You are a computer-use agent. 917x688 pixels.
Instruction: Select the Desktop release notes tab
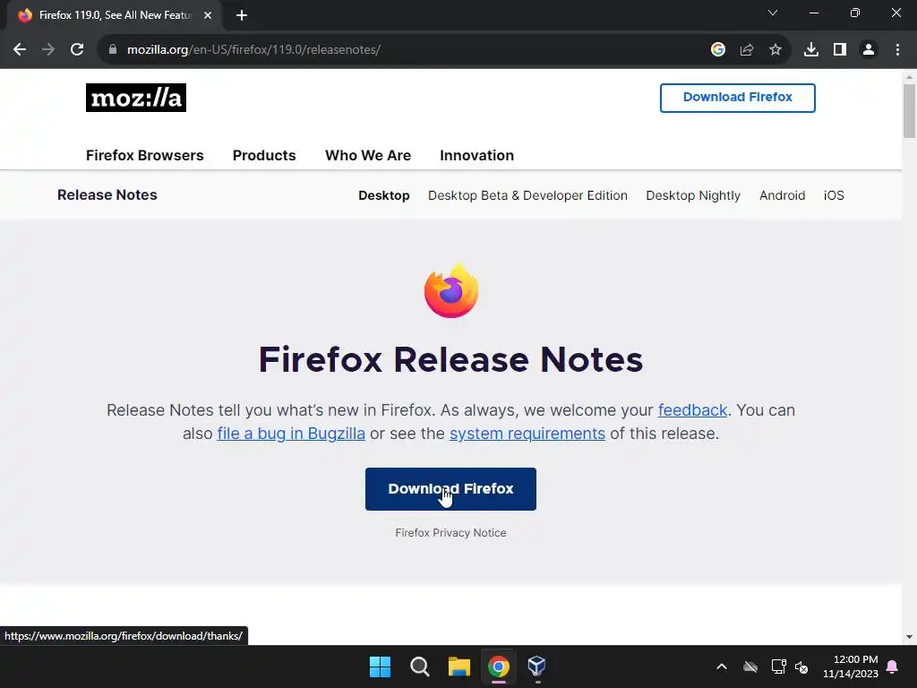[x=383, y=195]
